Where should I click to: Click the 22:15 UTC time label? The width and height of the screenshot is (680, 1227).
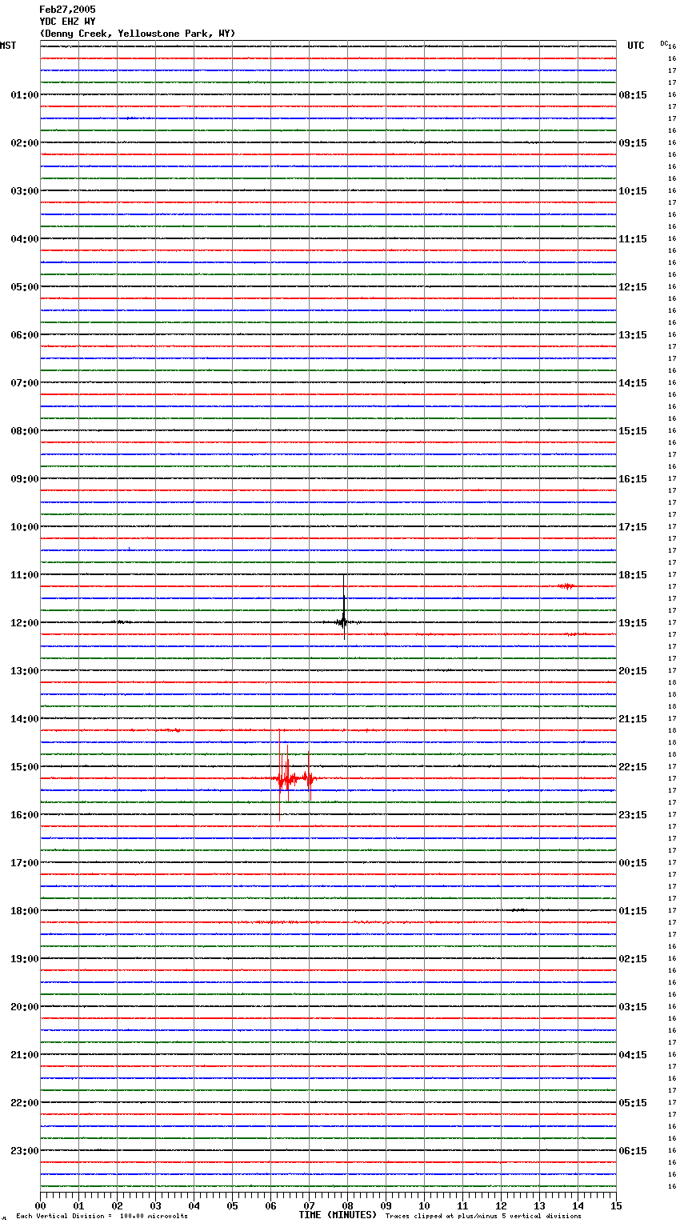(x=633, y=767)
